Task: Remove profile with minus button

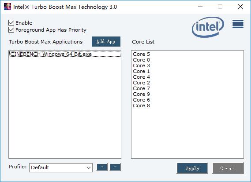Action: click(x=115, y=167)
